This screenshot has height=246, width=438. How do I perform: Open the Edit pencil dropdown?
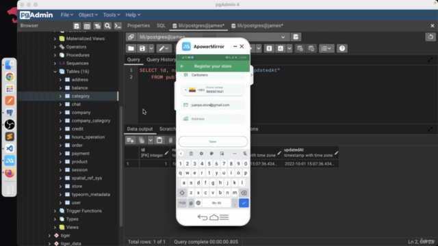click(164, 49)
